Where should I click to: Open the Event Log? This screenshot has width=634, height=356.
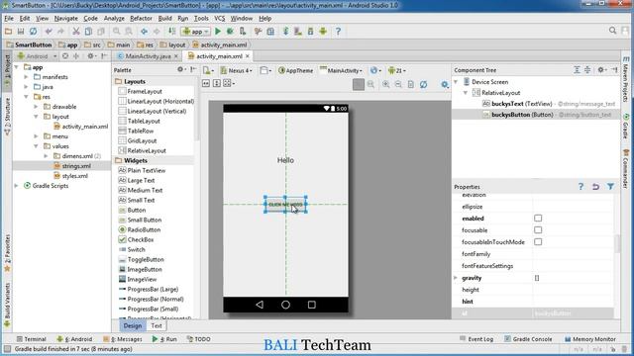click(476, 339)
